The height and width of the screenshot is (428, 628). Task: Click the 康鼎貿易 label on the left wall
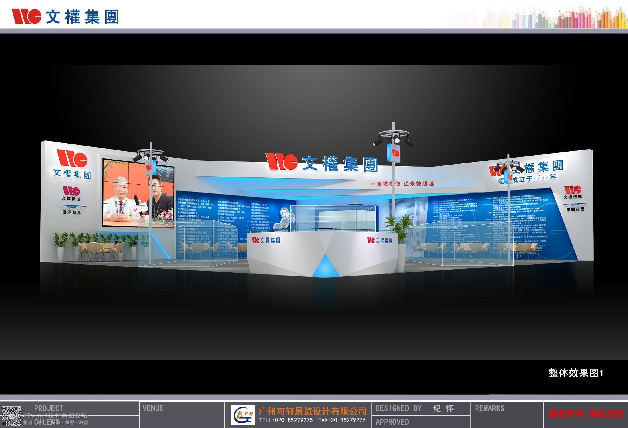(71, 212)
